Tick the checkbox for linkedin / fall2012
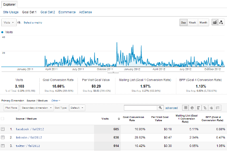Screen dimensions: 227x151 pos(2,137)
